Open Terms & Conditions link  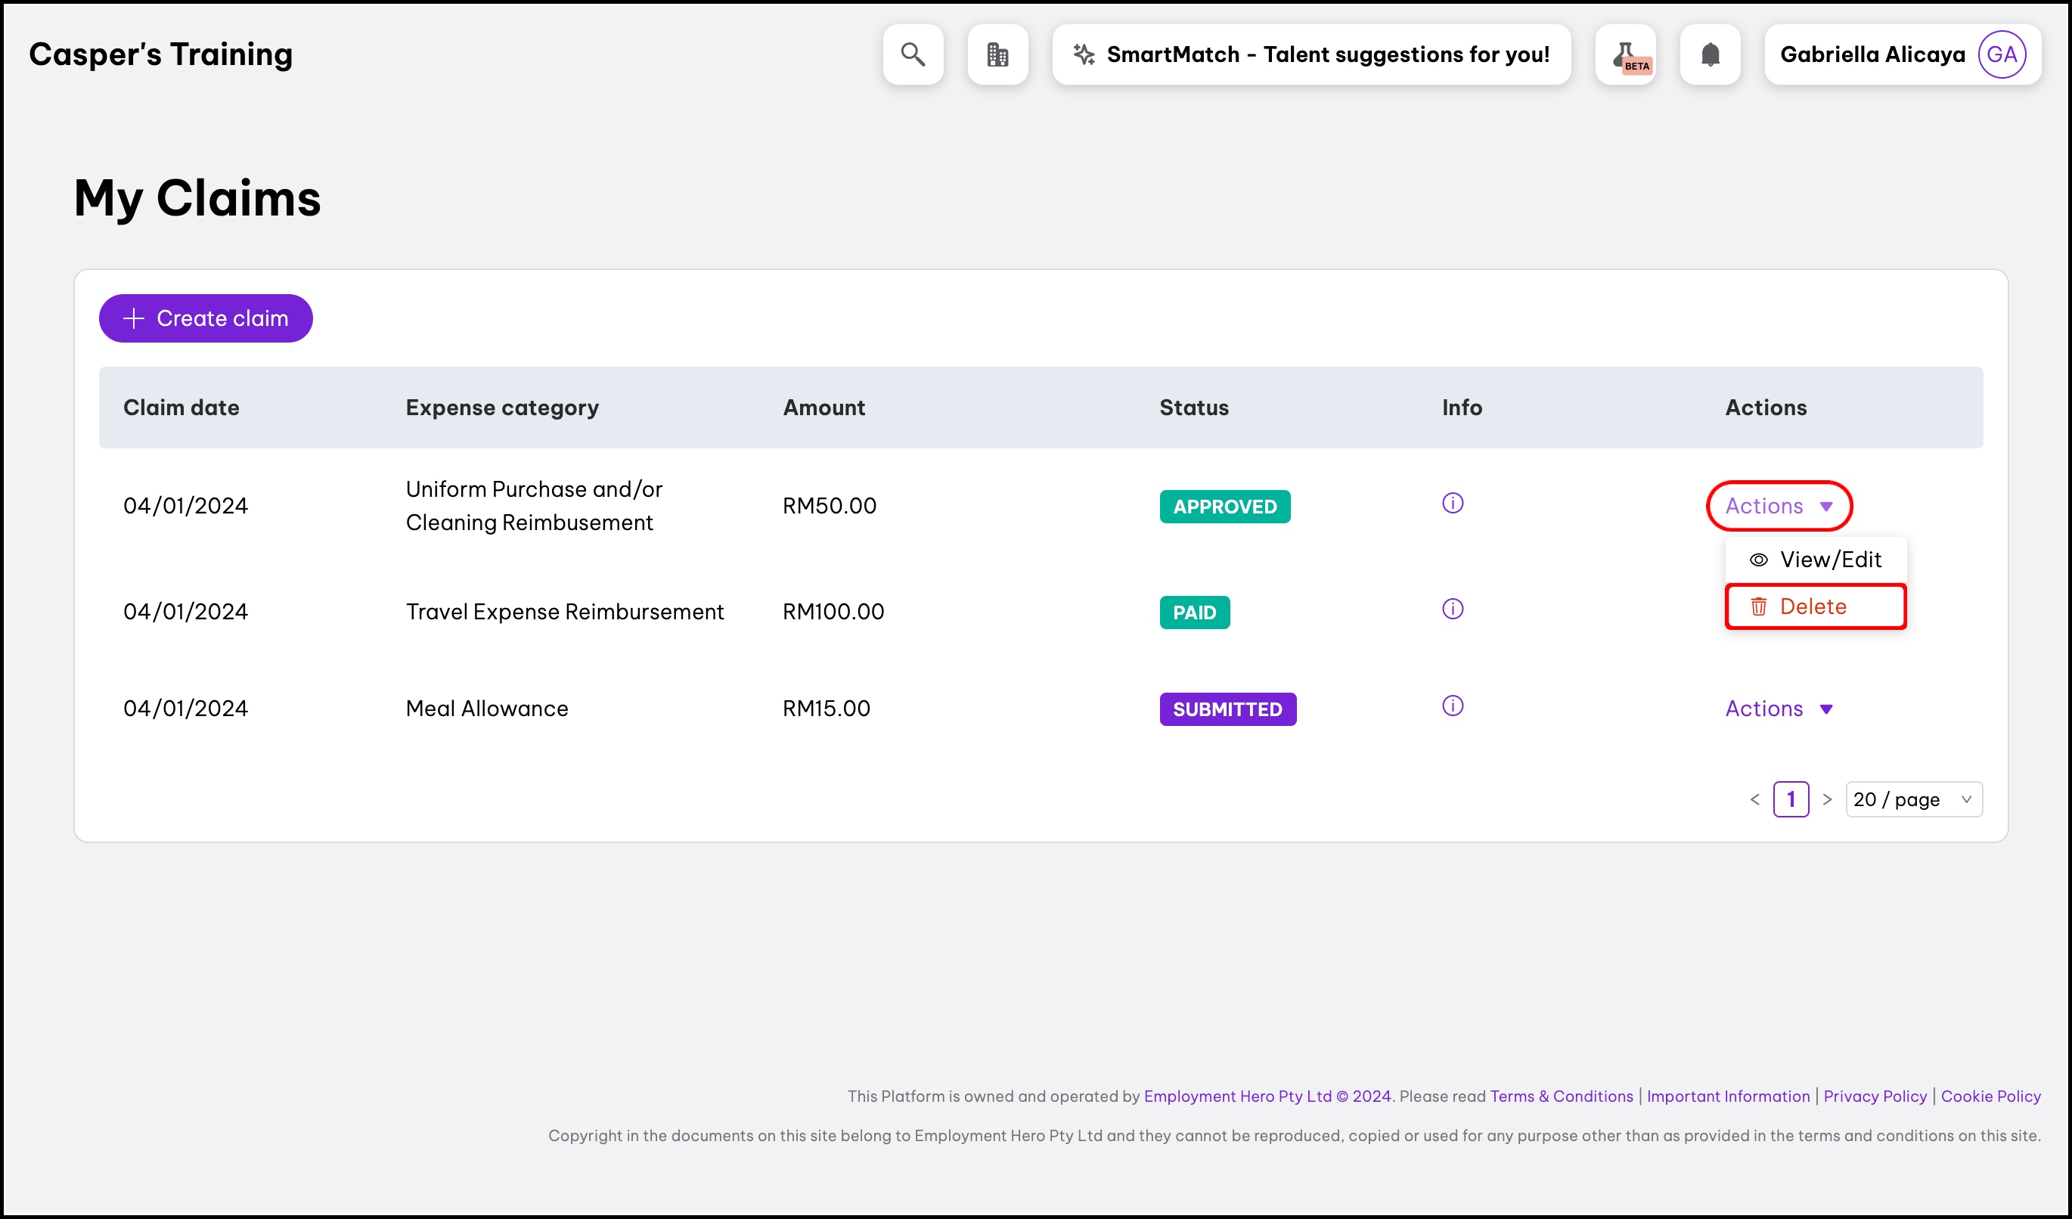[x=1562, y=1096]
